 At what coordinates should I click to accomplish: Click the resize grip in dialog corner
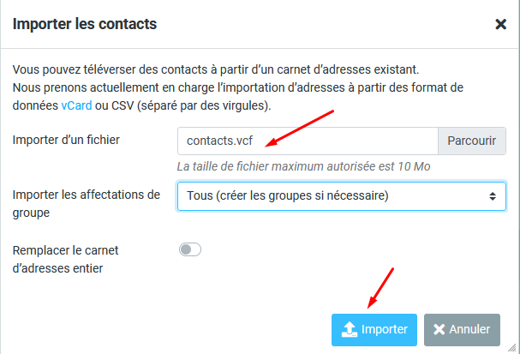pyautogui.click(x=512, y=347)
